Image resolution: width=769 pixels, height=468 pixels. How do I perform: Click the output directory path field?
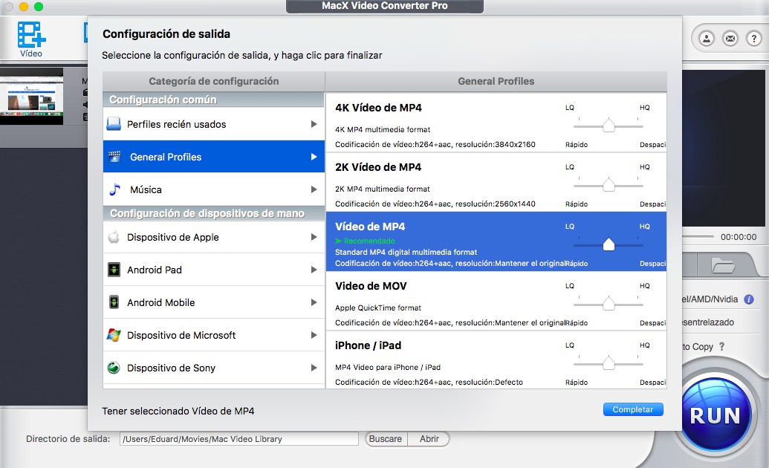coord(239,438)
